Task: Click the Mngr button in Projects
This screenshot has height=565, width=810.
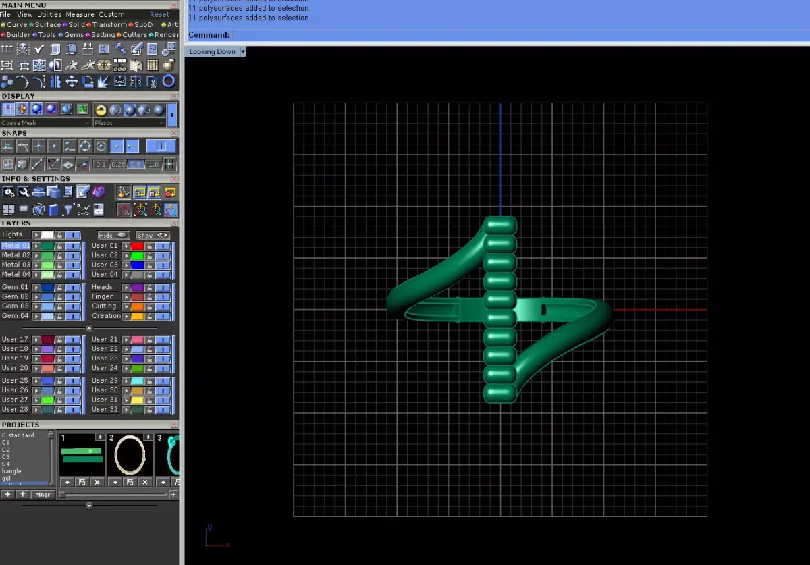Action: pyautogui.click(x=43, y=495)
